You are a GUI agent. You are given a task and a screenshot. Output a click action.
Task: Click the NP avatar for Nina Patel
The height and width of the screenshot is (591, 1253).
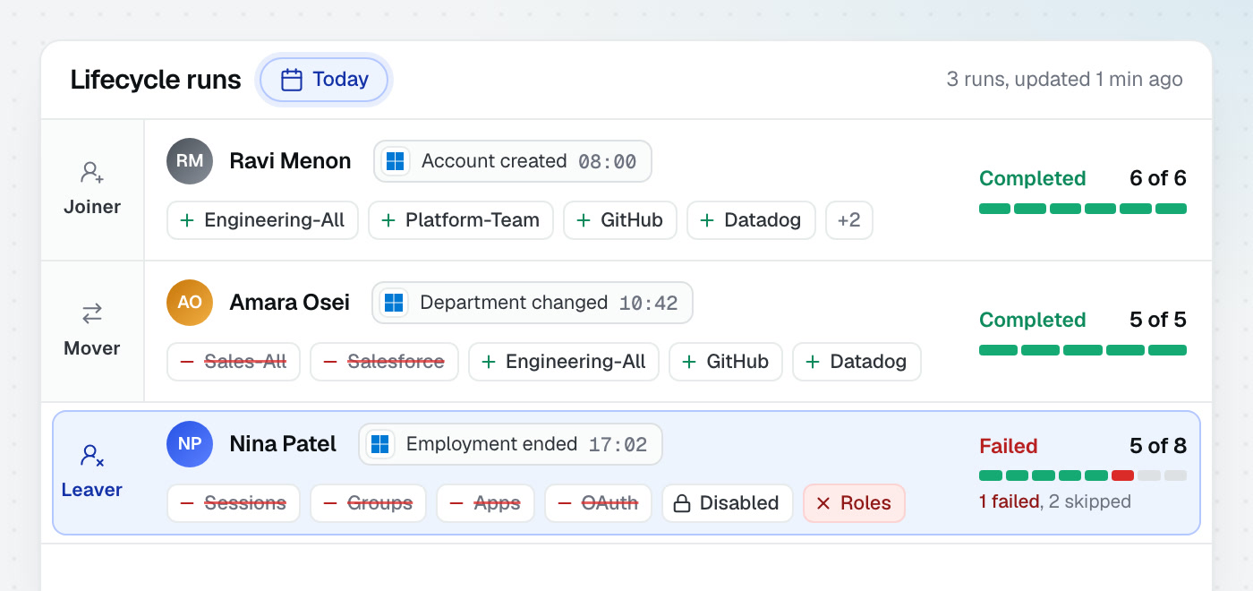[190, 444]
